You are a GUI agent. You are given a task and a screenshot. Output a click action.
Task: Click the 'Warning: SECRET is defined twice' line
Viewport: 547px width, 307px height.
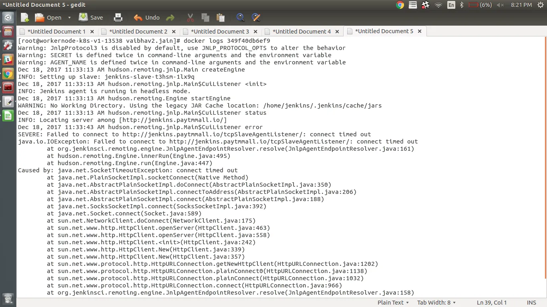[x=175, y=55]
